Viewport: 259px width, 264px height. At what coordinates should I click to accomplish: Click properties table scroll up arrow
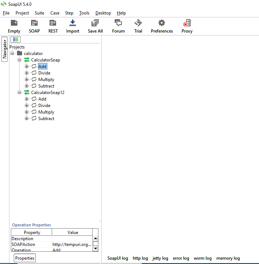click(95, 238)
